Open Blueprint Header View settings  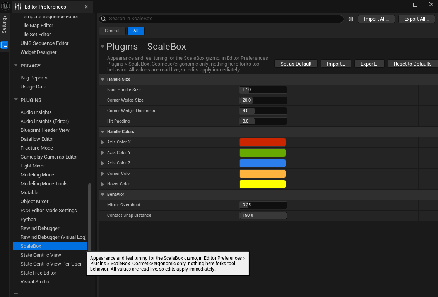pos(45,130)
